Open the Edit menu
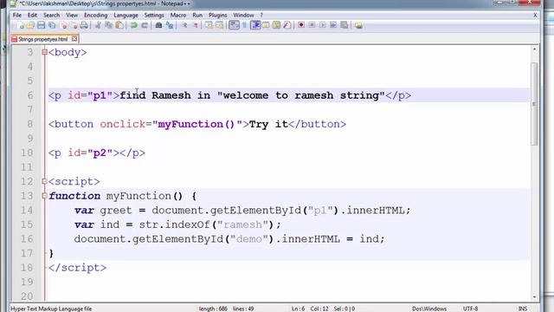This screenshot has height=312, width=554. [x=32, y=16]
